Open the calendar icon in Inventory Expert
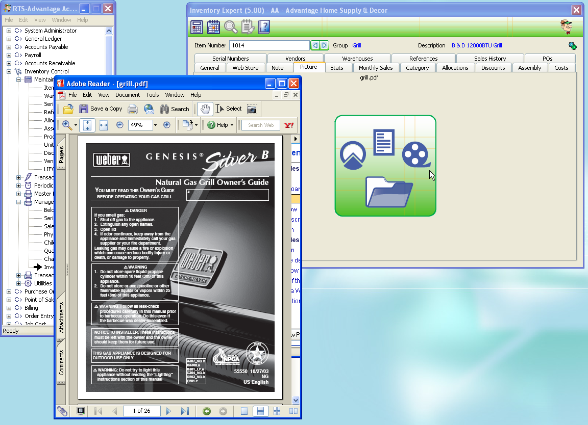588x425 pixels. (x=213, y=27)
